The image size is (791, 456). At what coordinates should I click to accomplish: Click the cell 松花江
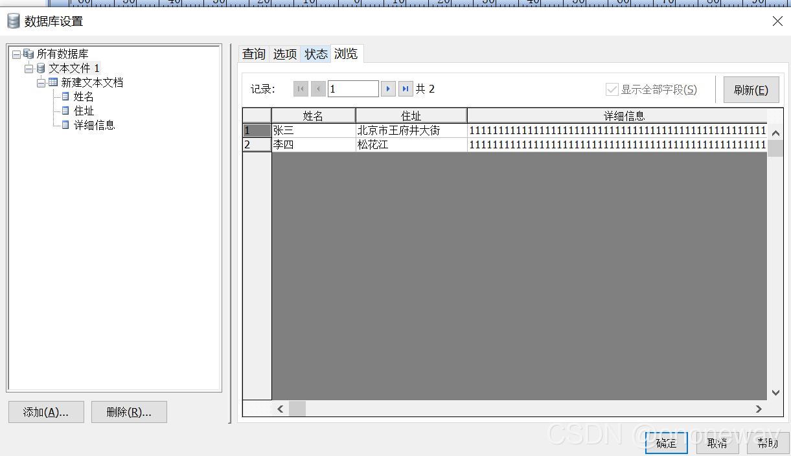coord(411,145)
